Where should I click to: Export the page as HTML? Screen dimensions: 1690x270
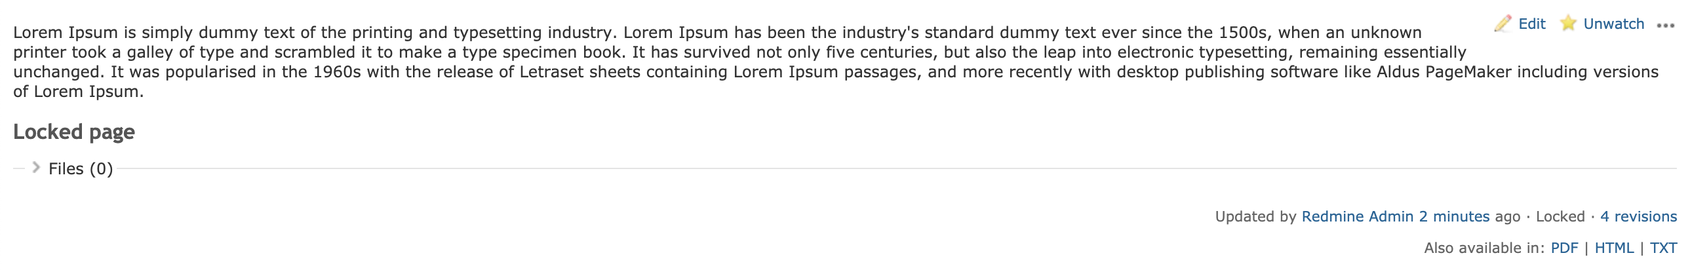(x=1615, y=248)
